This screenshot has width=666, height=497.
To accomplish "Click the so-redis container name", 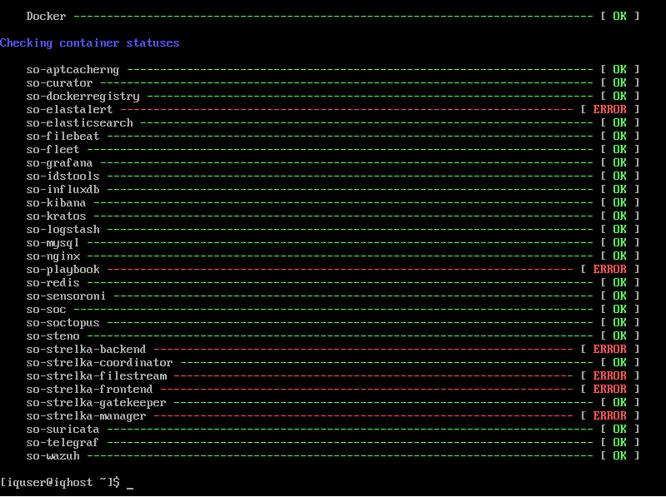I will (x=53, y=283).
